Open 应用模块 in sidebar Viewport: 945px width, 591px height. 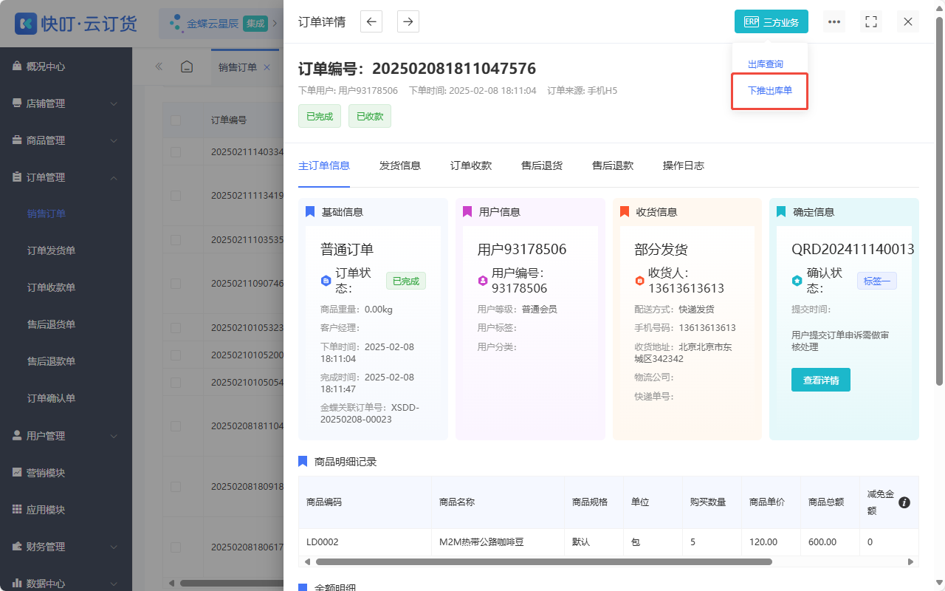(66, 510)
